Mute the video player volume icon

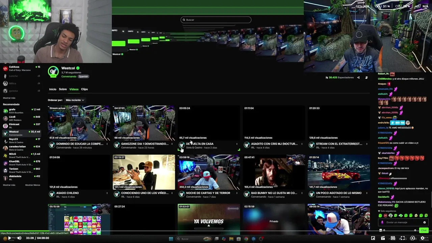19,238
